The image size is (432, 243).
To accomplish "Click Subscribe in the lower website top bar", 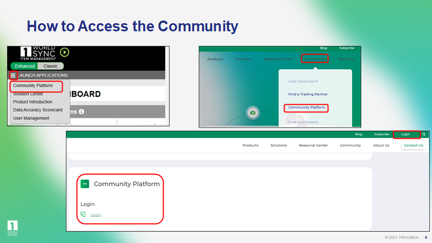I will (x=382, y=134).
